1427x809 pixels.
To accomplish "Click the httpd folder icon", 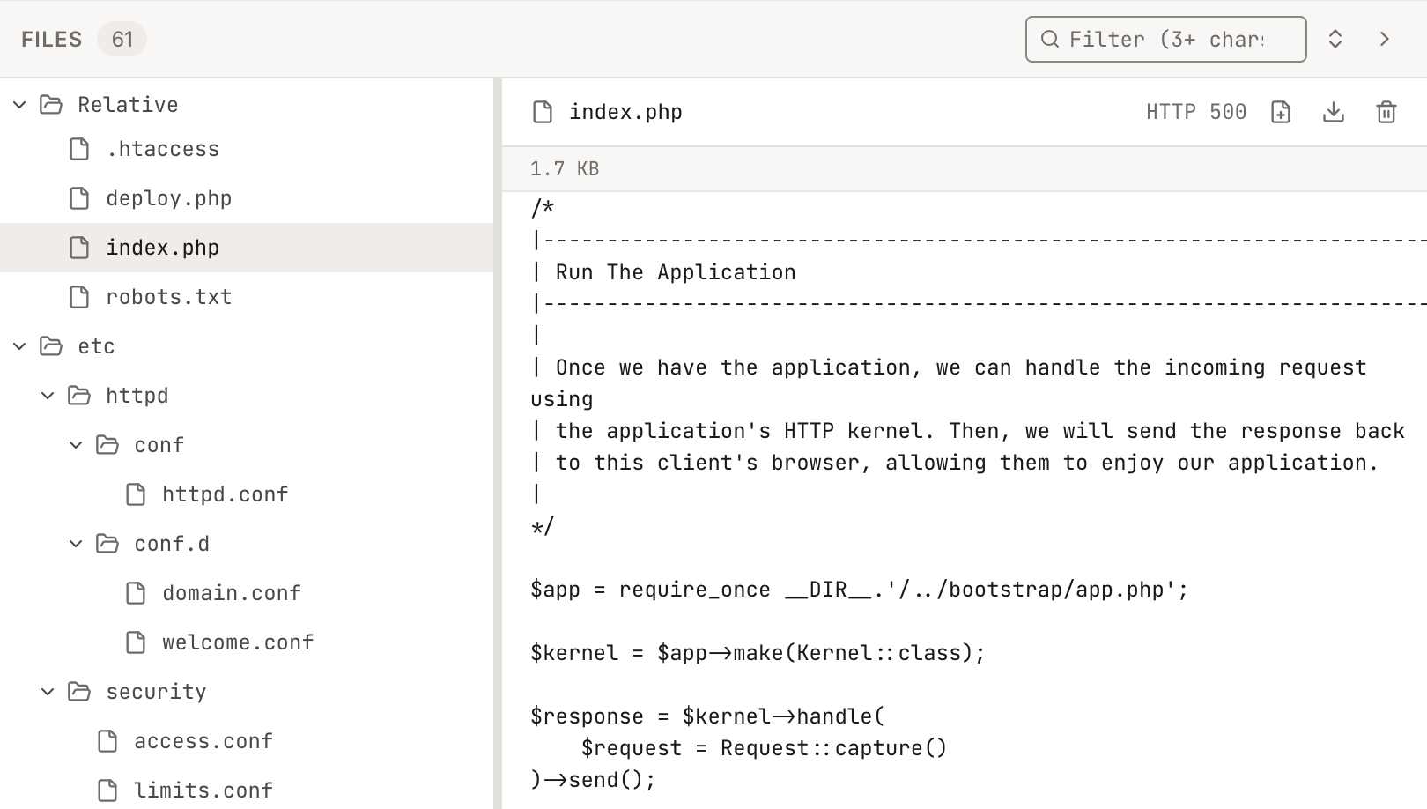I will click(79, 396).
